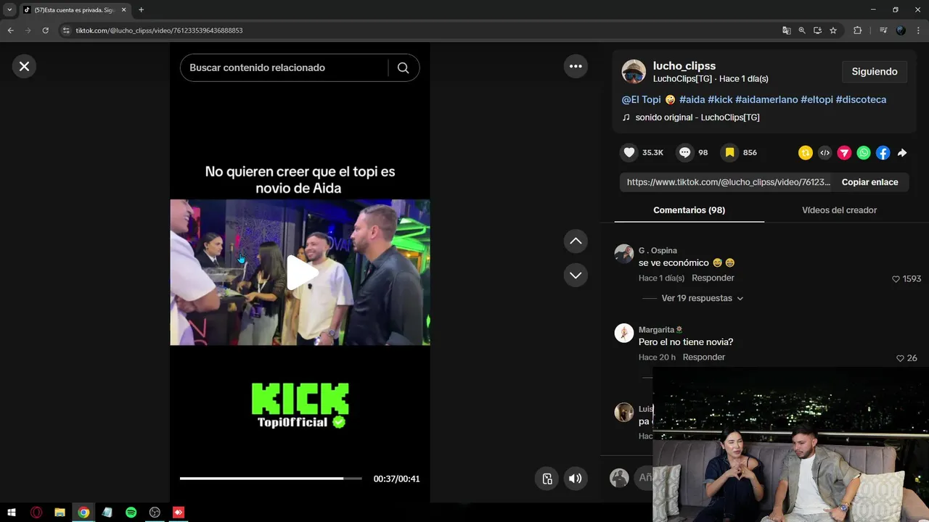Close the TikTok video viewer

24,67
